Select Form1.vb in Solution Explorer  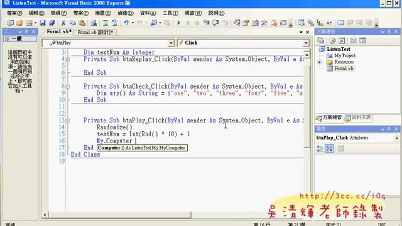coord(344,68)
